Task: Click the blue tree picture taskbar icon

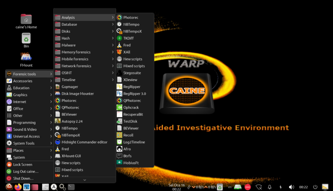Action: tap(27, 187)
